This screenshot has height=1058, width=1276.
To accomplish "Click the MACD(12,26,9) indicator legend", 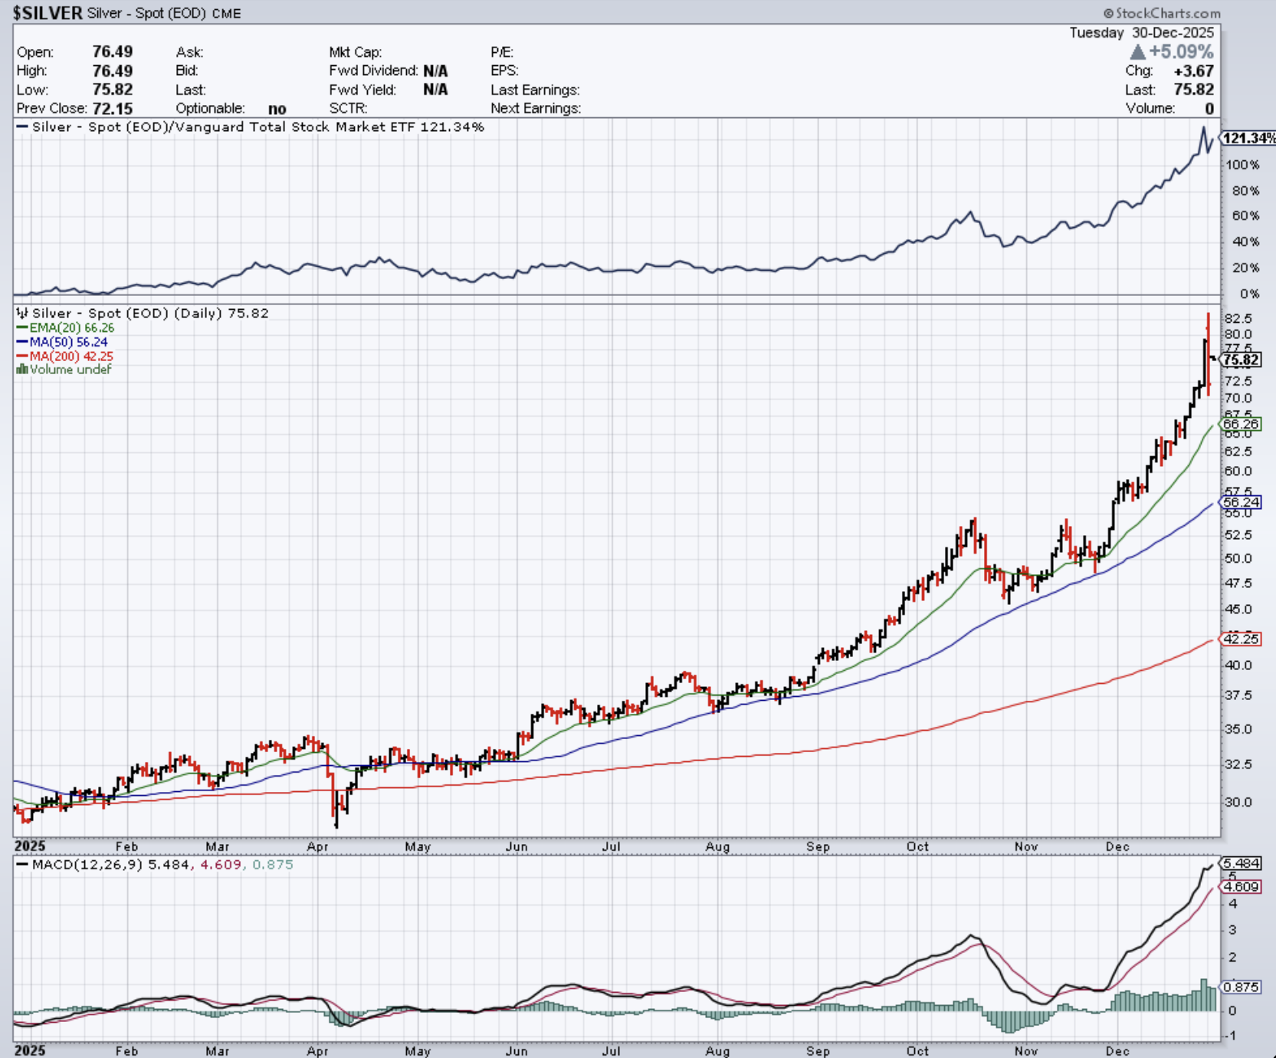I will 88,865.
